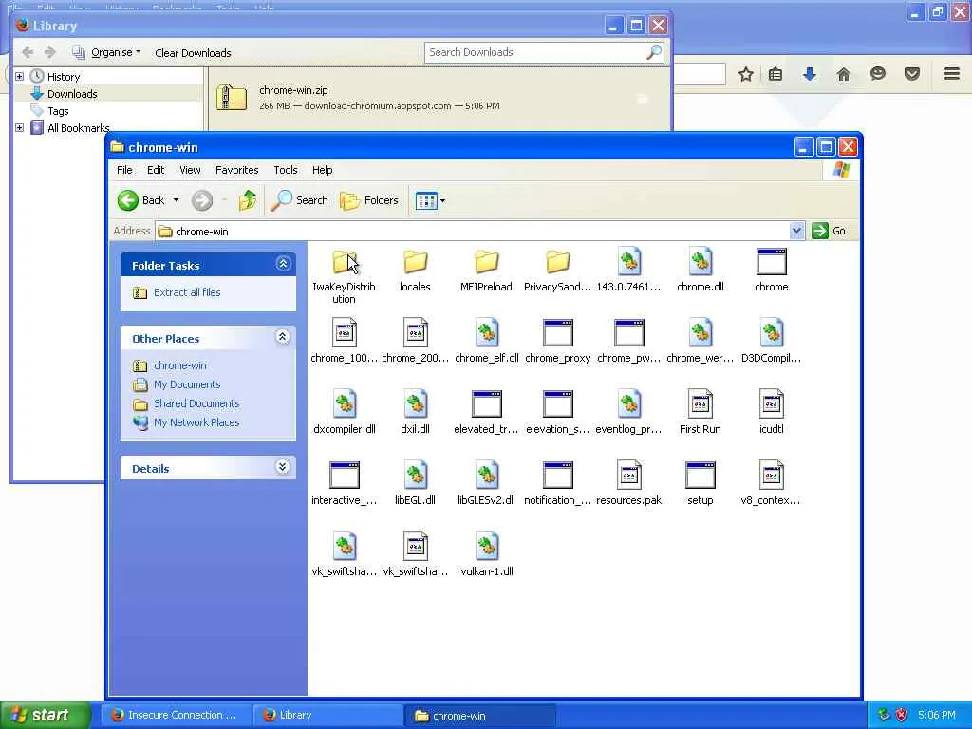Go up one folder level in Explorer
The image size is (972, 729).
248,200
